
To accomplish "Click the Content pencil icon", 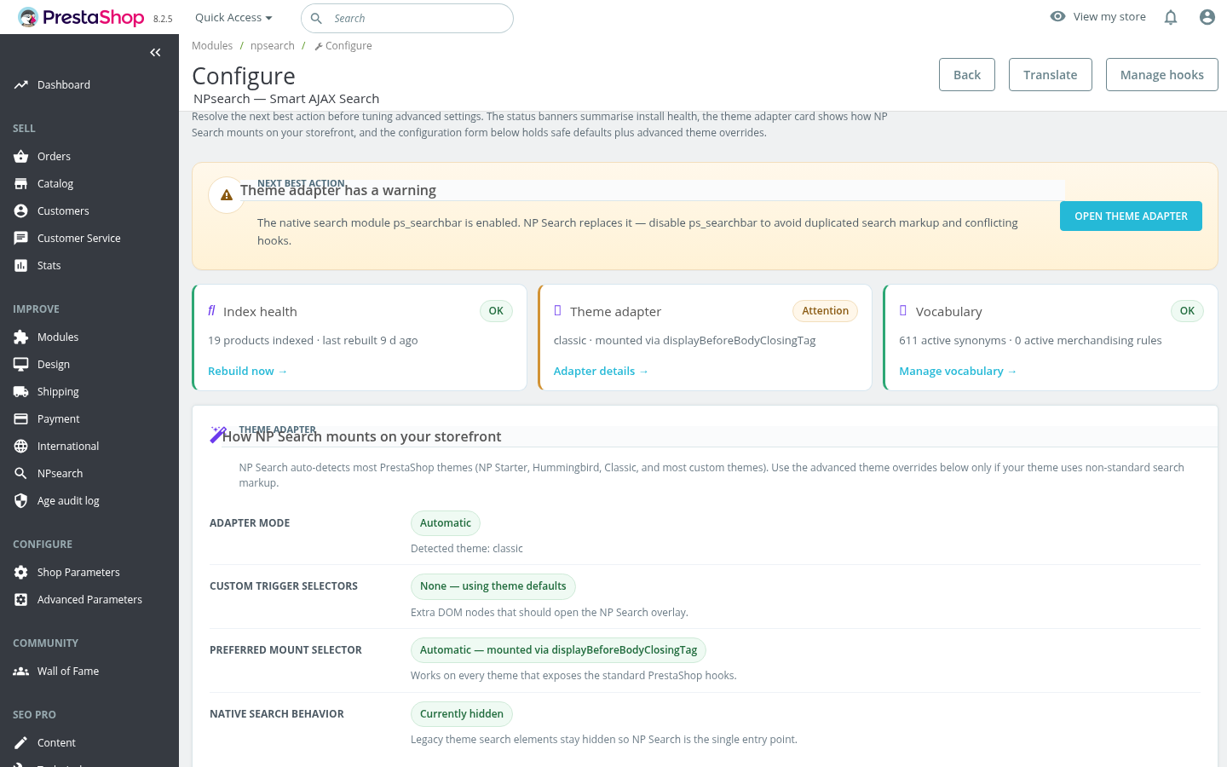I will click(x=21, y=742).
